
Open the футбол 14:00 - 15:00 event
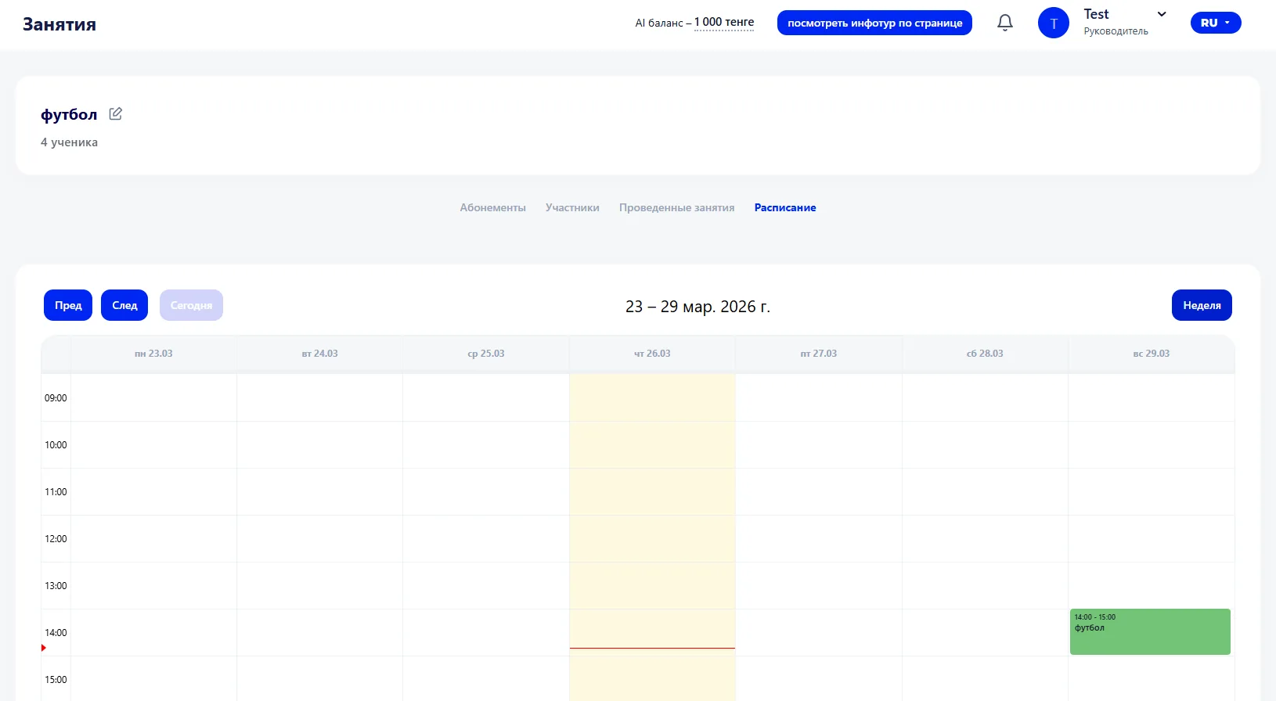(x=1150, y=631)
